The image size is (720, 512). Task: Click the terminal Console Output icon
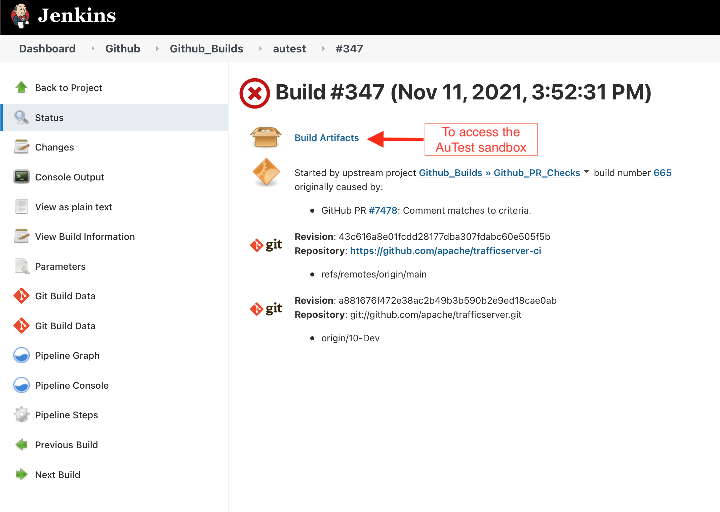pos(22,177)
